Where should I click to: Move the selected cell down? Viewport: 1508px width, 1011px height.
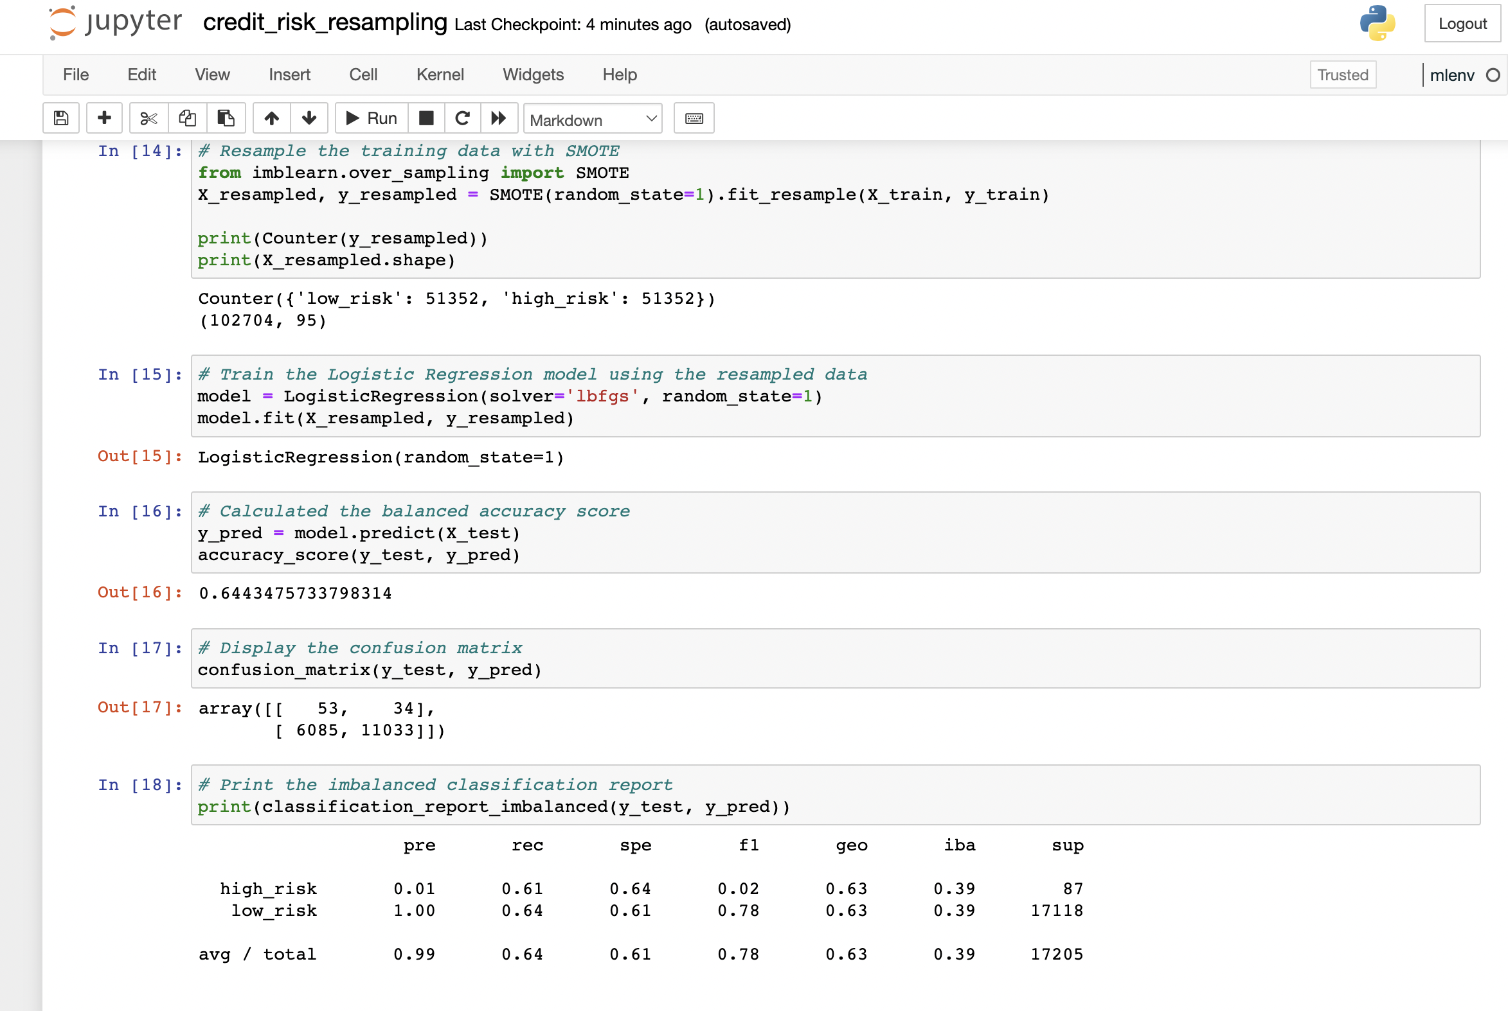pos(309,118)
